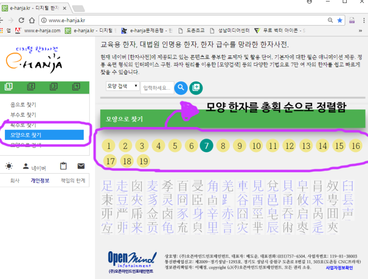Click the 입력하세요 search input field
368x279 pixels.
(157, 88)
